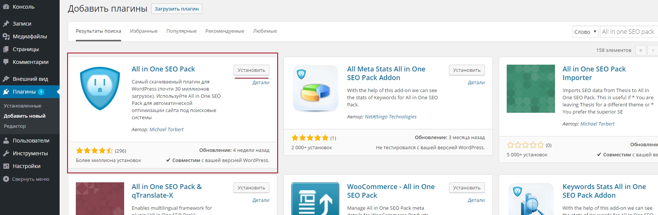Click the All Meta Stats pie chart thumbnail

pyautogui.click(x=315, y=89)
